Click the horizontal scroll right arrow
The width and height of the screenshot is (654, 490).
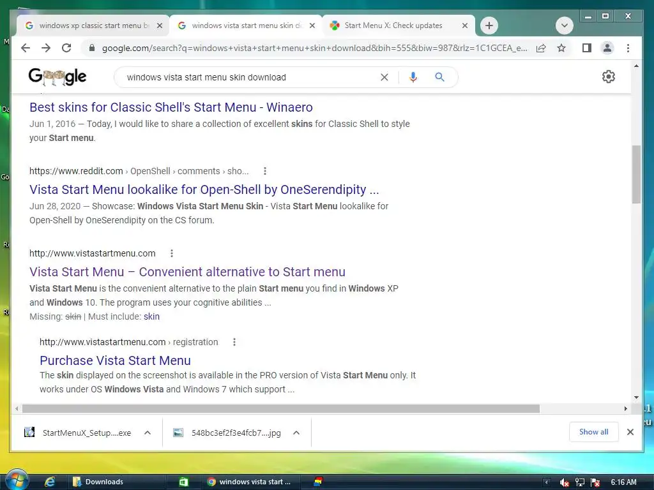tap(626, 409)
